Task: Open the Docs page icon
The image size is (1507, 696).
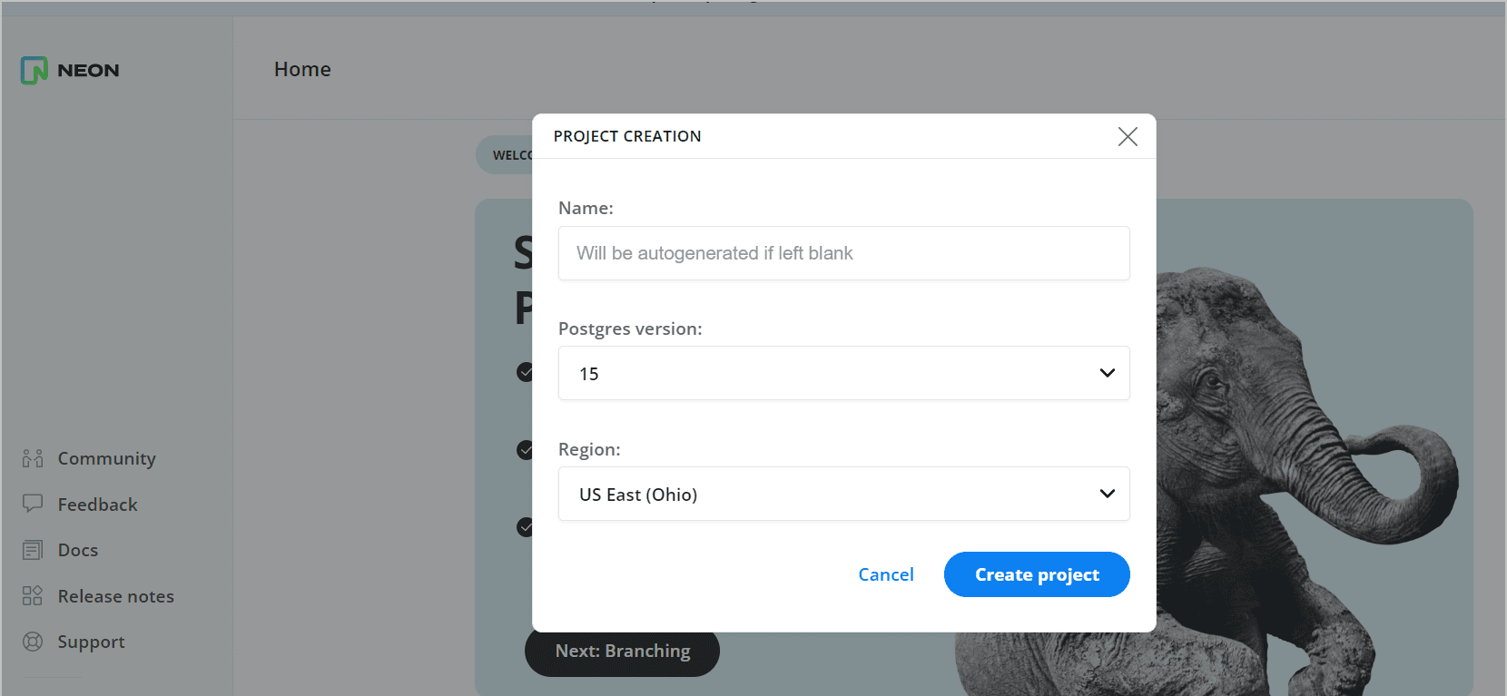Action: 33,550
